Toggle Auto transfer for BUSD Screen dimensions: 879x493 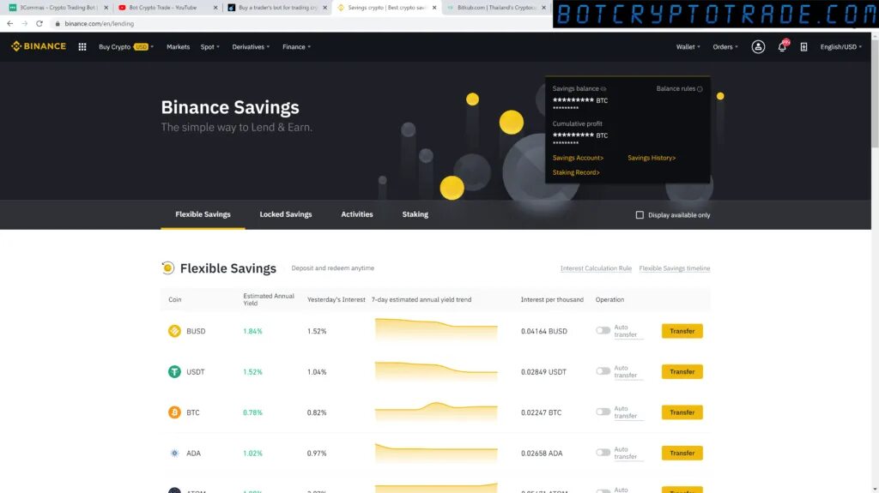[x=603, y=331]
